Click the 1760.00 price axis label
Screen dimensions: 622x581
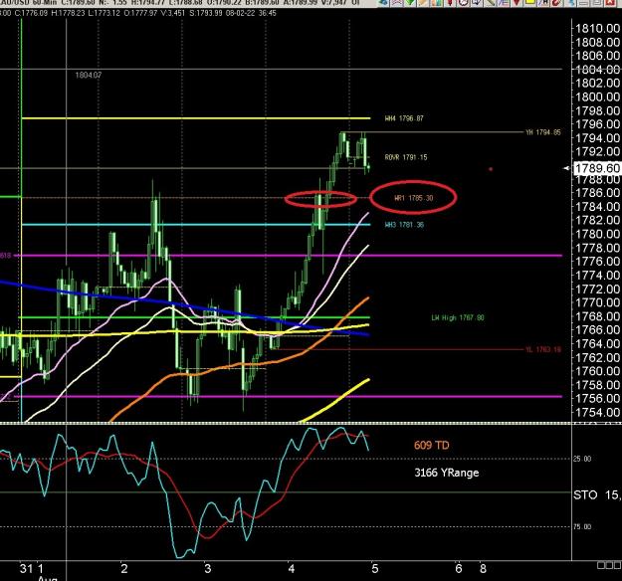pos(597,371)
